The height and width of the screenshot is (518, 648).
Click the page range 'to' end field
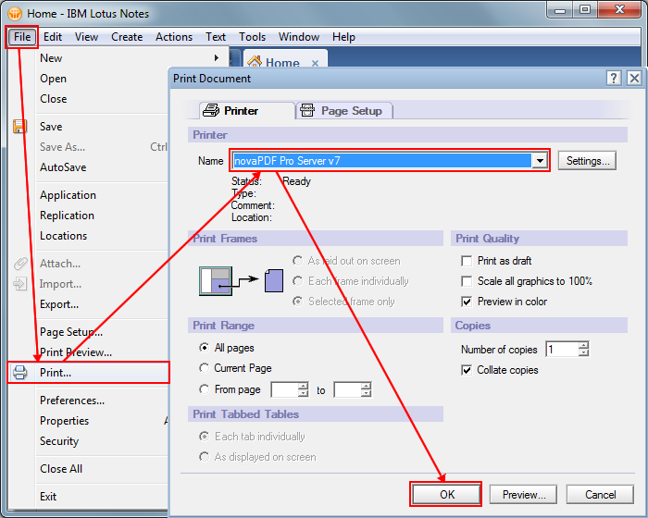click(347, 389)
